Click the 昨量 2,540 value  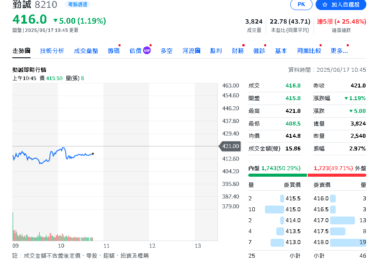click(x=358, y=136)
